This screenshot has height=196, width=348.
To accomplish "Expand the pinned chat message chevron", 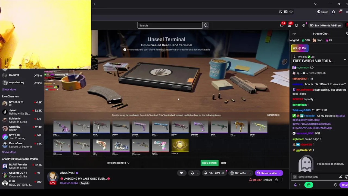I will click(x=345, y=60).
